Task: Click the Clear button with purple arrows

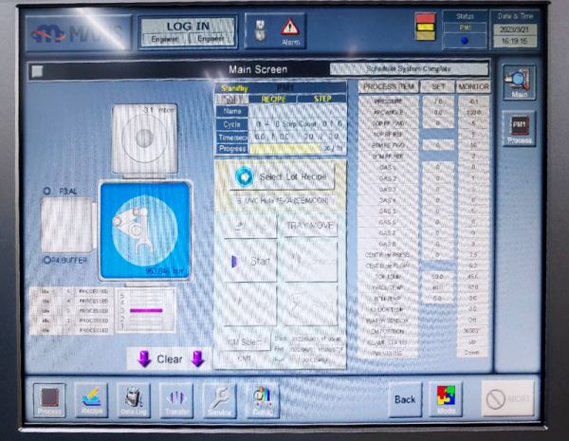Action: pyautogui.click(x=169, y=359)
